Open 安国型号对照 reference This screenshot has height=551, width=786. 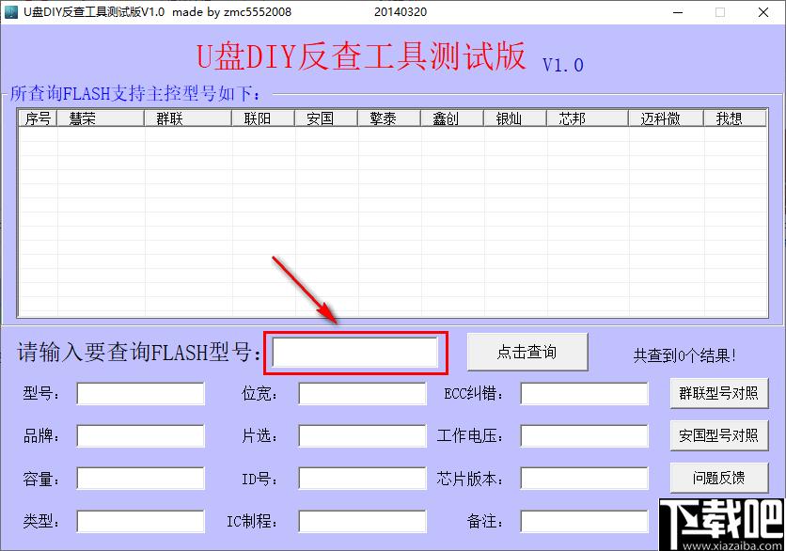719,435
